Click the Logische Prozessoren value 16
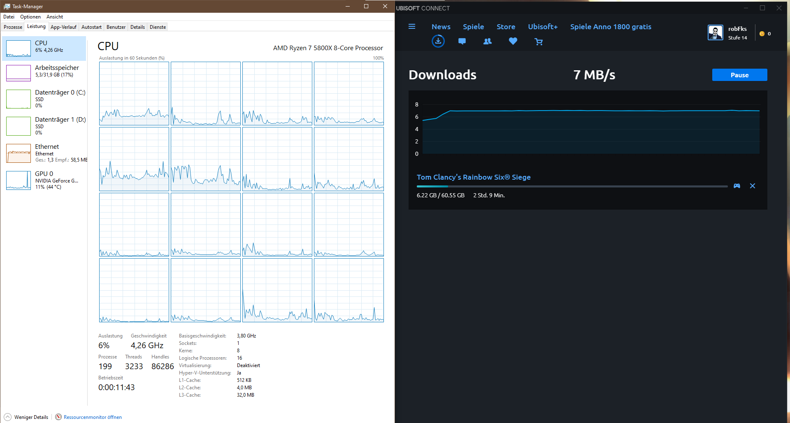 (239, 358)
